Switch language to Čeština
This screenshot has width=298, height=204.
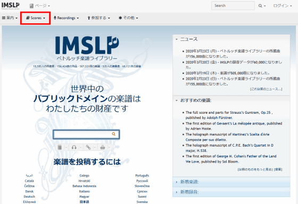click(29, 186)
